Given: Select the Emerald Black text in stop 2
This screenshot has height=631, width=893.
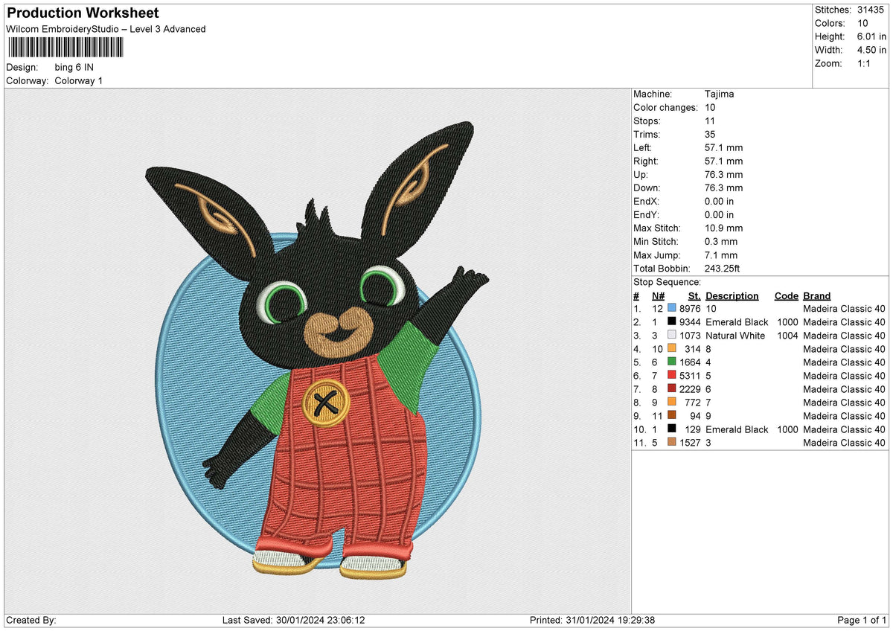Looking at the screenshot, I should click(737, 322).
